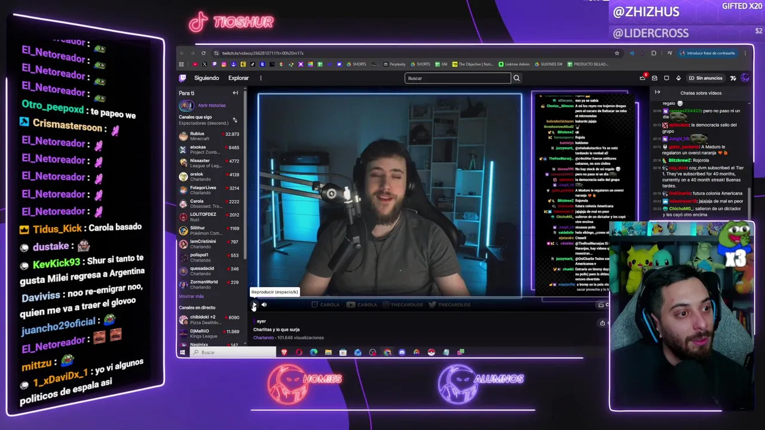Open the three-dot more menu beside Explorar
Image resolution: width=765 pixels, height=430 pixels.
(261, 78)
